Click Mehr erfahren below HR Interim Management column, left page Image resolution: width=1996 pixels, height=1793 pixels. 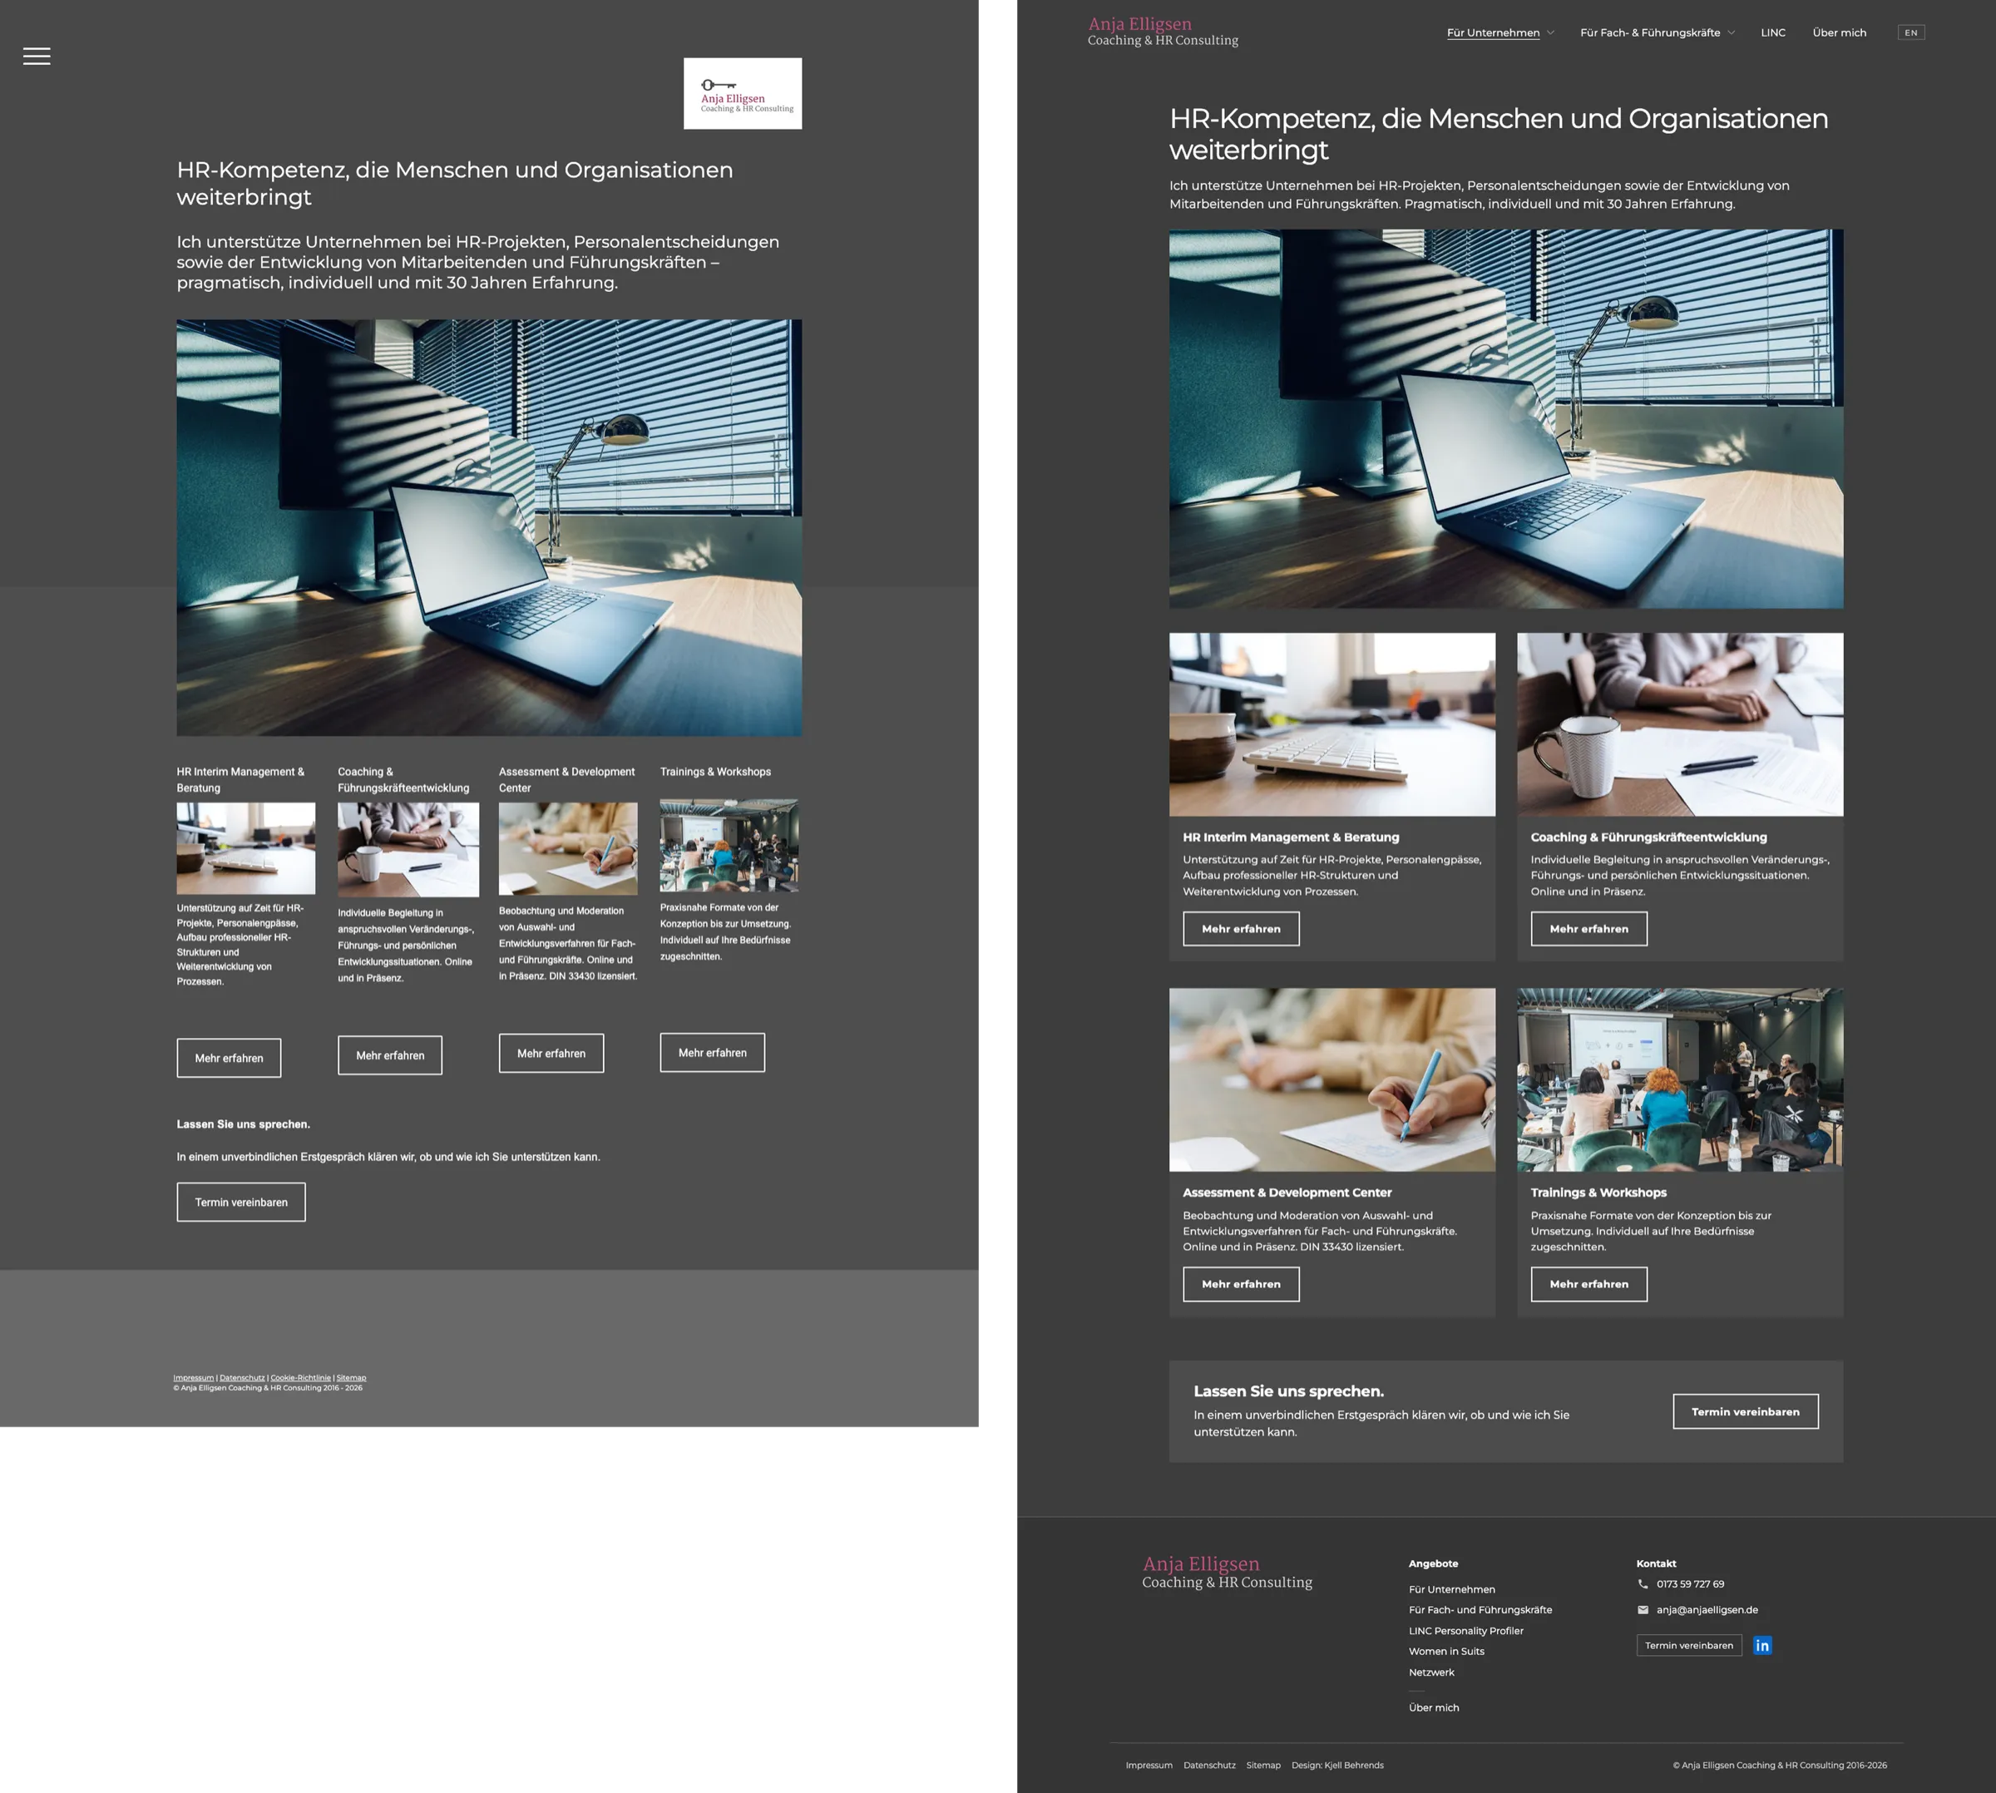pos(229,1058)
